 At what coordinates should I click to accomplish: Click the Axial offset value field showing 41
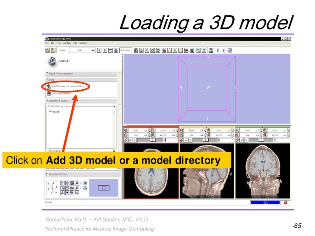[x=170, y=140]
